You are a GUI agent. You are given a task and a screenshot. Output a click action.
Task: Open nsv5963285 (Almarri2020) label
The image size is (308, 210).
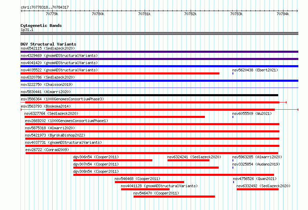[x=257, y=157]
